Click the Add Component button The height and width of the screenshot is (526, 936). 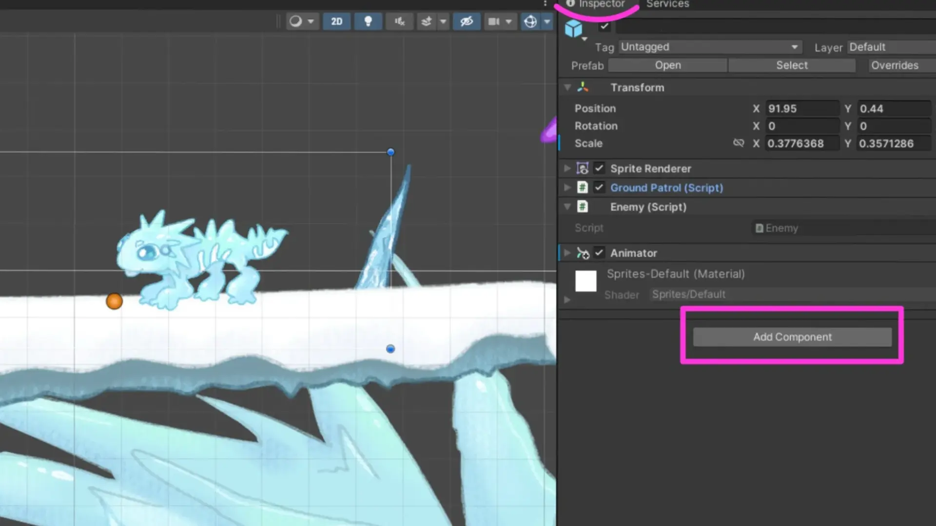(x=792, y=337)
